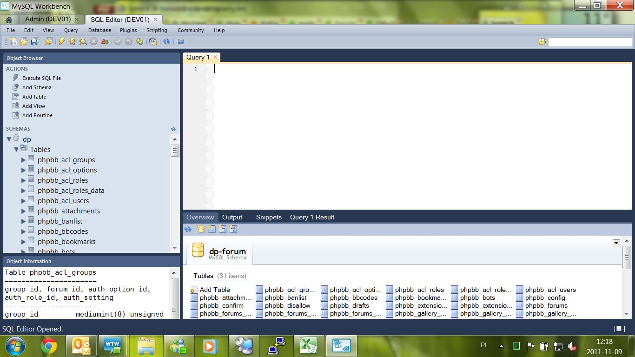635x357 pixels.
Task: Switch to the Snippets tab
Action: [x=269, y=217]
